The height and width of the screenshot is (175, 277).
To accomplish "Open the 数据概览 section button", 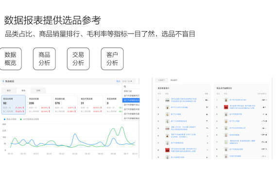I will [x=10, y=59].
